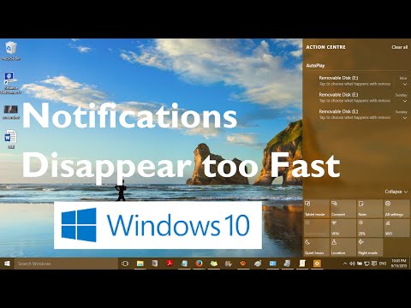Collapse the quick actions panel
This screenshot has width=411, height=308.
[396, 192]
